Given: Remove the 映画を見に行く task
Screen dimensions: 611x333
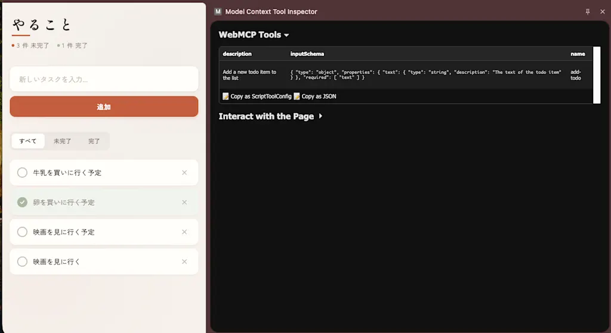Looking at the screenshot, I should click(x=184, y=262).
